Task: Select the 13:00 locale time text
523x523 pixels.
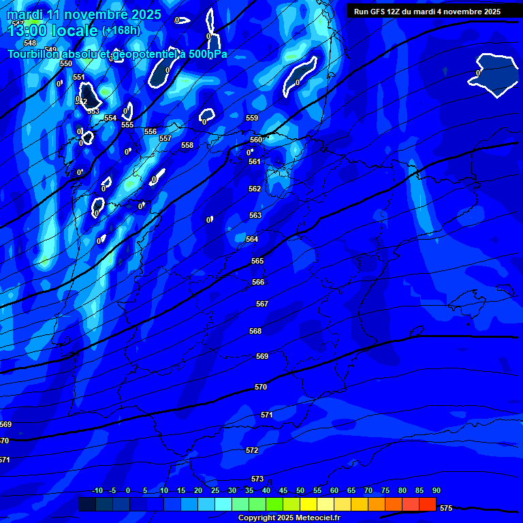Action: [x=53, y=31]
